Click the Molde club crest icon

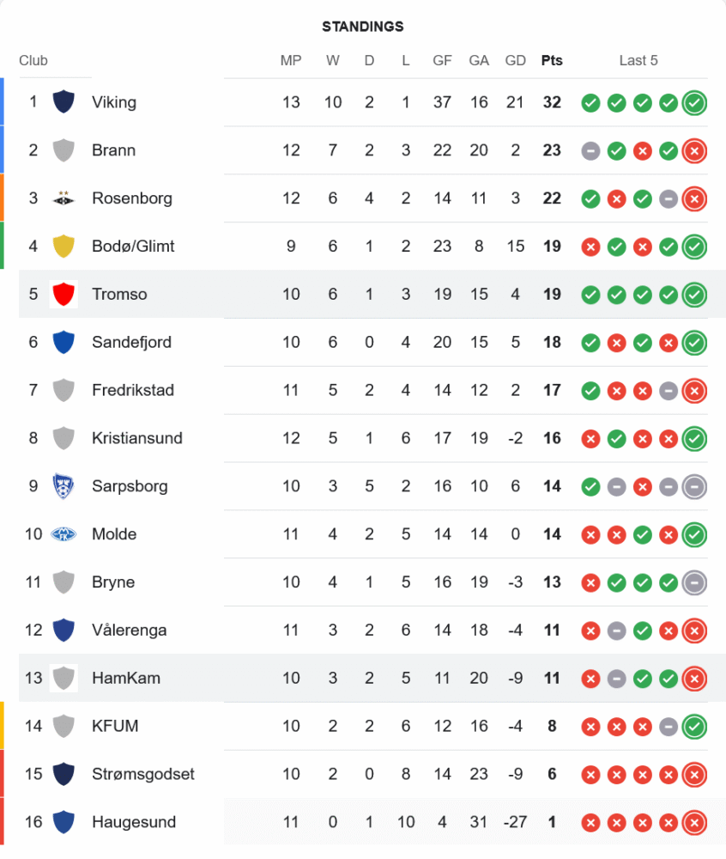64,534
